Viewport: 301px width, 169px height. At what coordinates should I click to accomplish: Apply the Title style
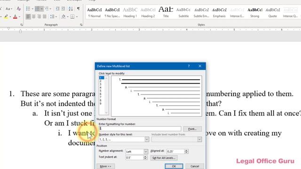166,13
